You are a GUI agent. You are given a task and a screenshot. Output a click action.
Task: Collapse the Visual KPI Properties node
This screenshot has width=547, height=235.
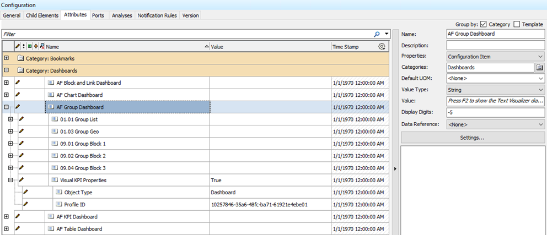pos(10,180)
